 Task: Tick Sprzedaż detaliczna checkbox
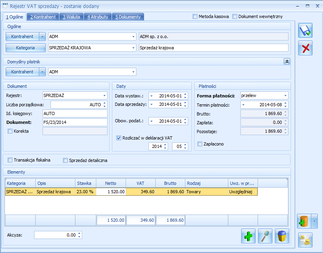click(65, 160)
